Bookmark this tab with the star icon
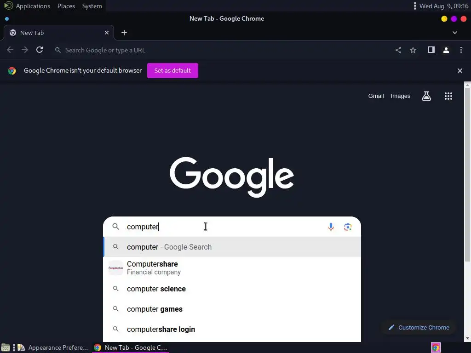 (x=413, y=50)
